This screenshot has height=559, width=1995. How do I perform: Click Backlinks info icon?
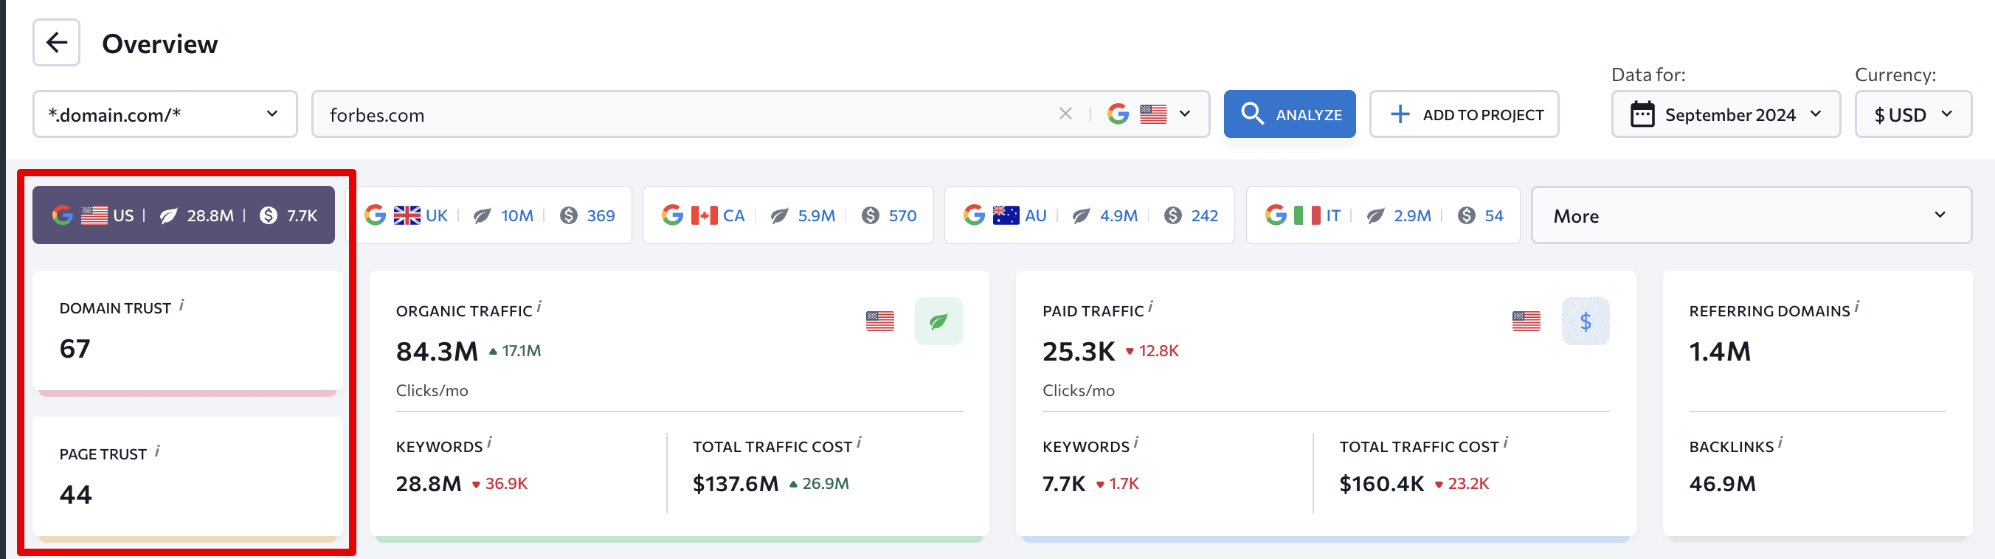point(1780,443)
